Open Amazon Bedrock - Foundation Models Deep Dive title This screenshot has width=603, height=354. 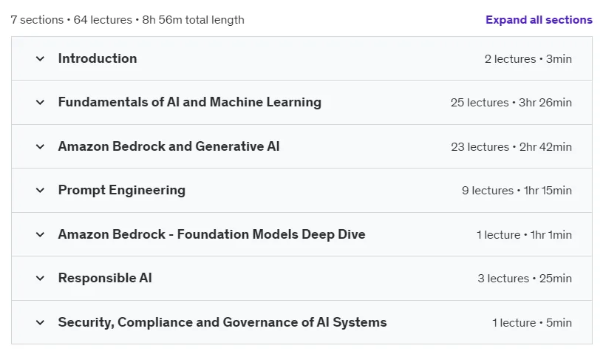(211, 234)
